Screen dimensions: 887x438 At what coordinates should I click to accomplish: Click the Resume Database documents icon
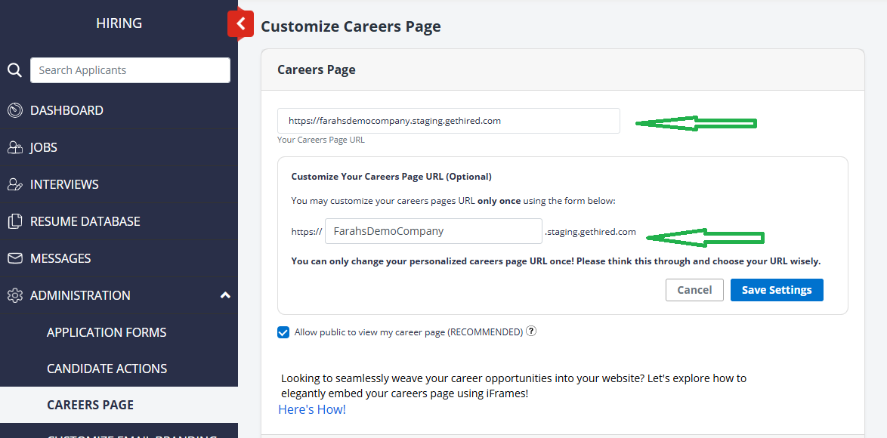click(x=14, y=221)
